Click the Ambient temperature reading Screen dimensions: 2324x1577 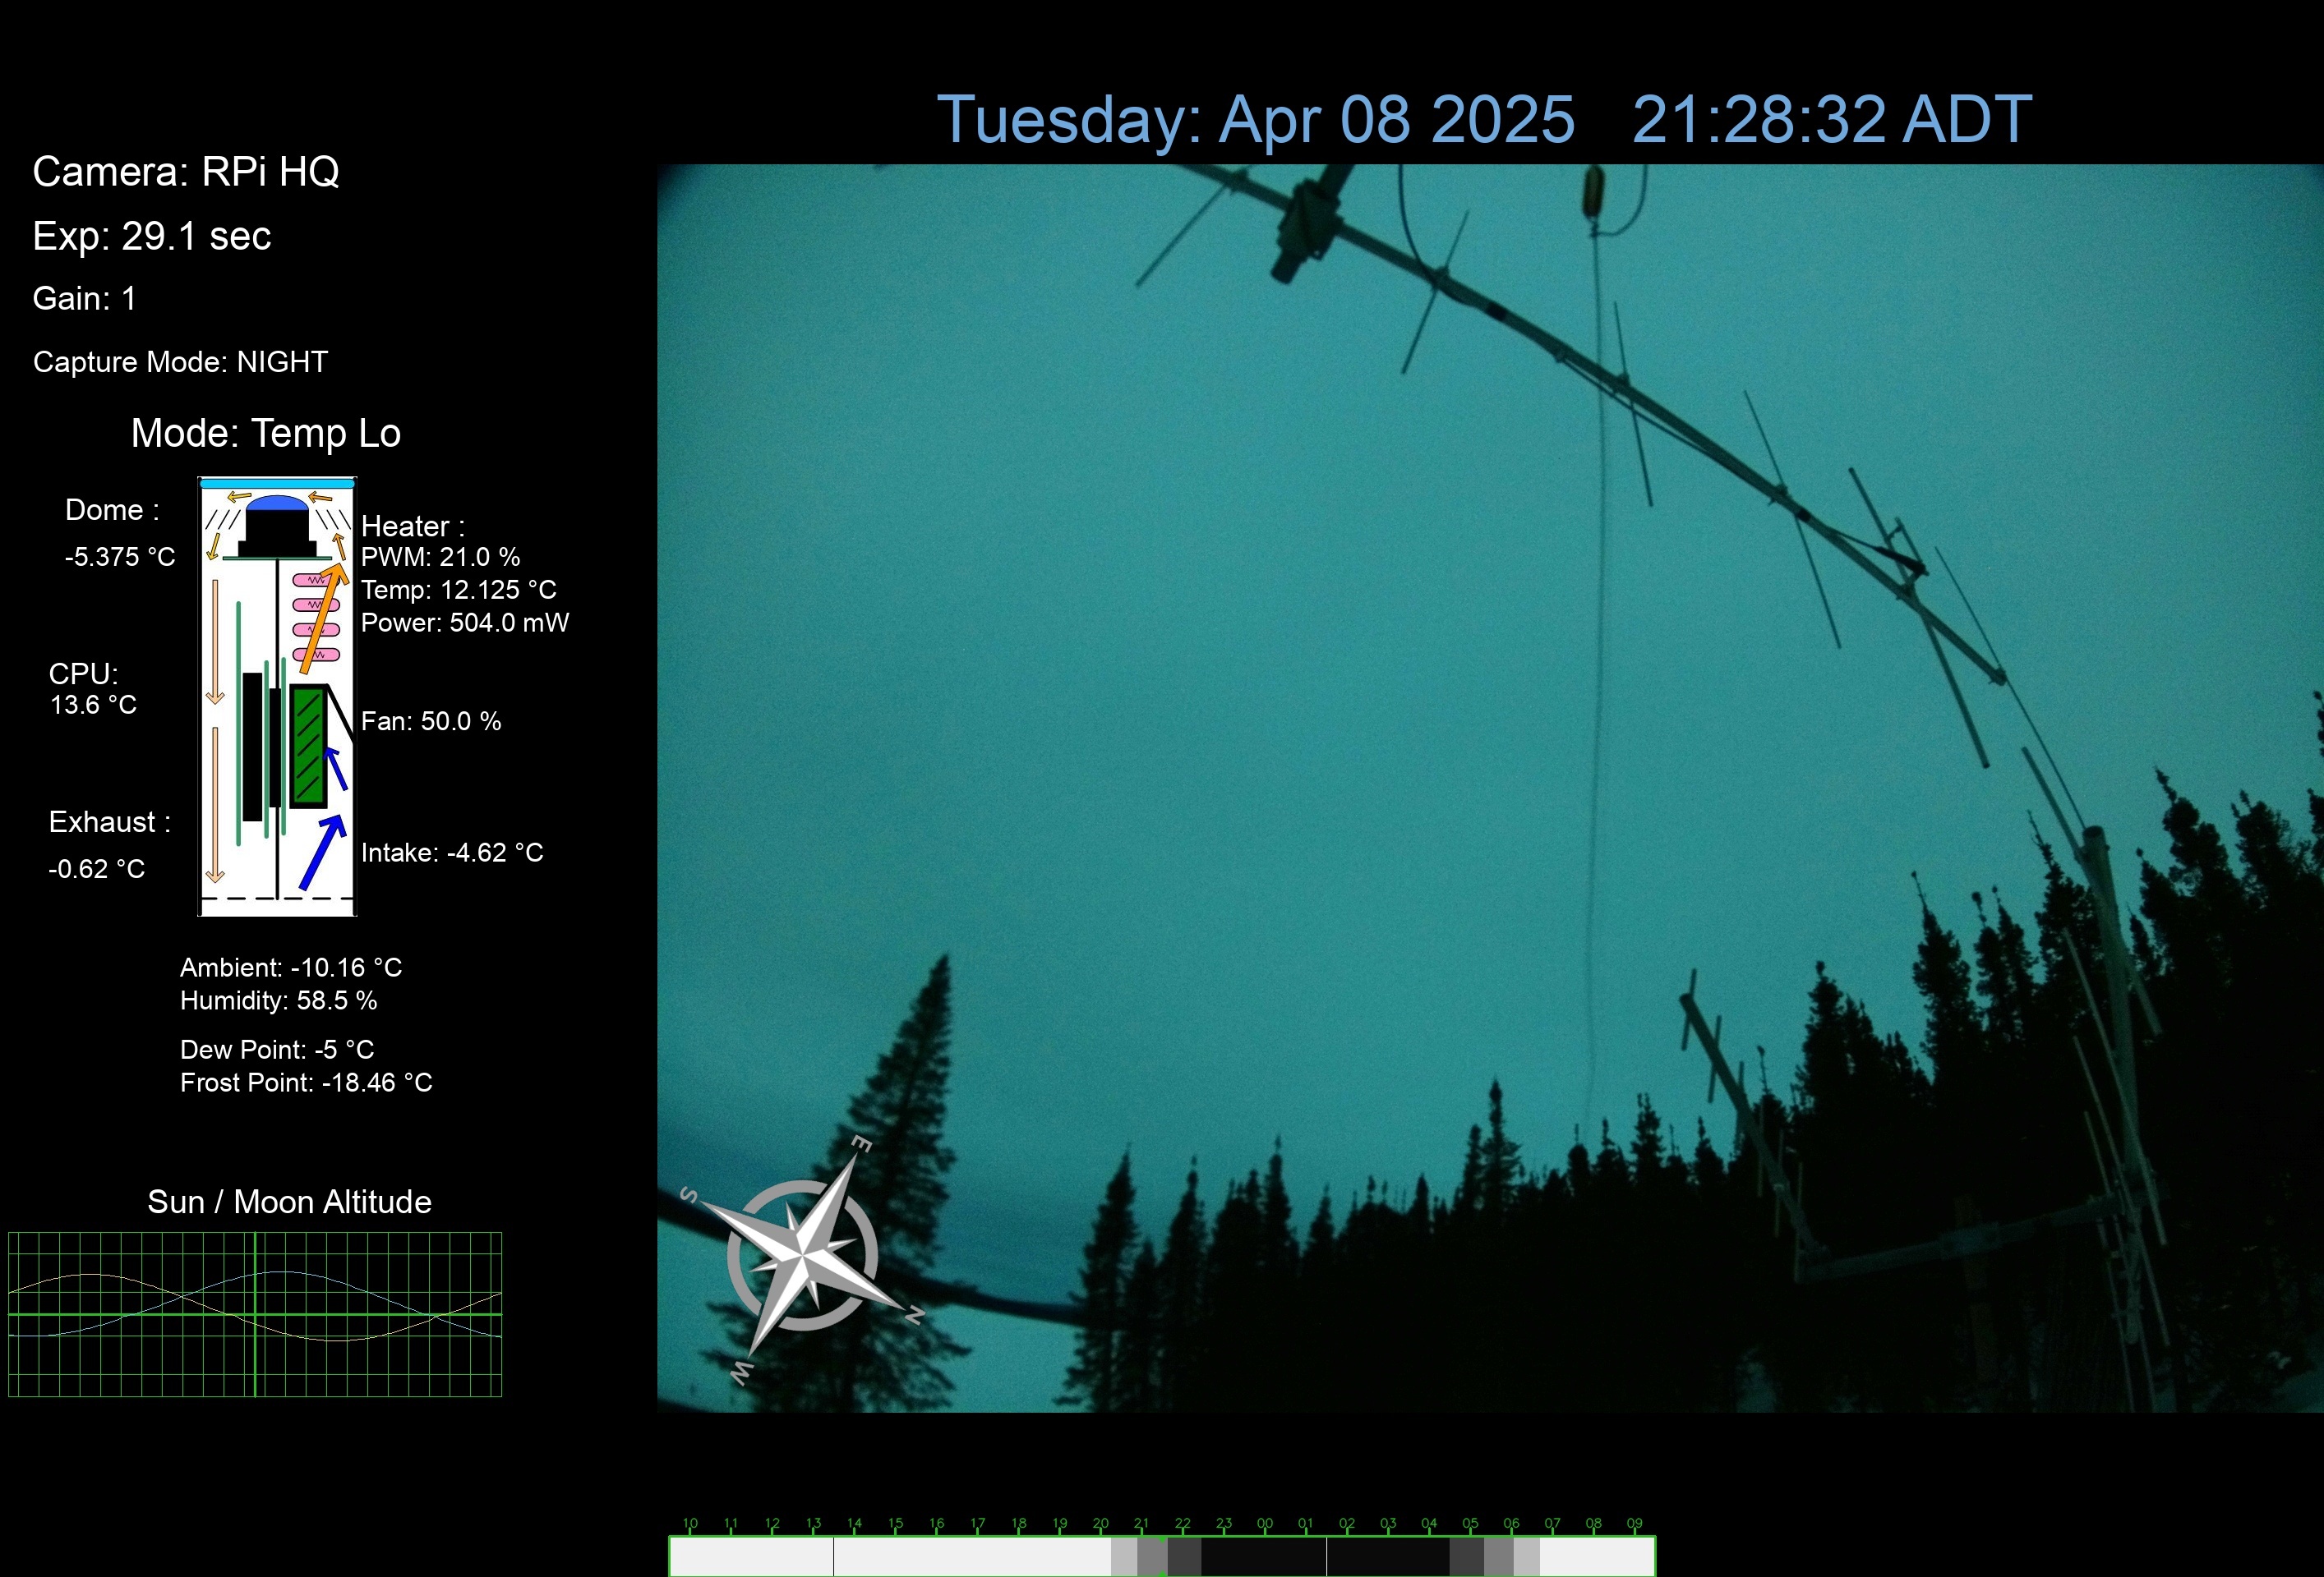[290, 968]
